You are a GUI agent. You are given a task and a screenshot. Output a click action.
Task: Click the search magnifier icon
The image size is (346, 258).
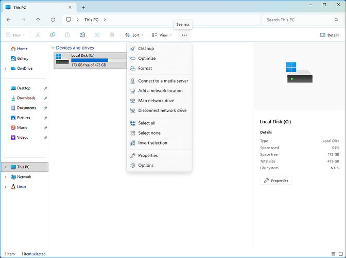pos(336,20)
